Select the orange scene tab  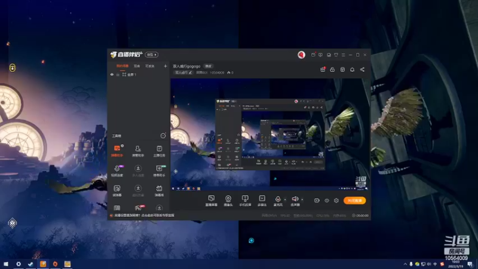point(122,66)
